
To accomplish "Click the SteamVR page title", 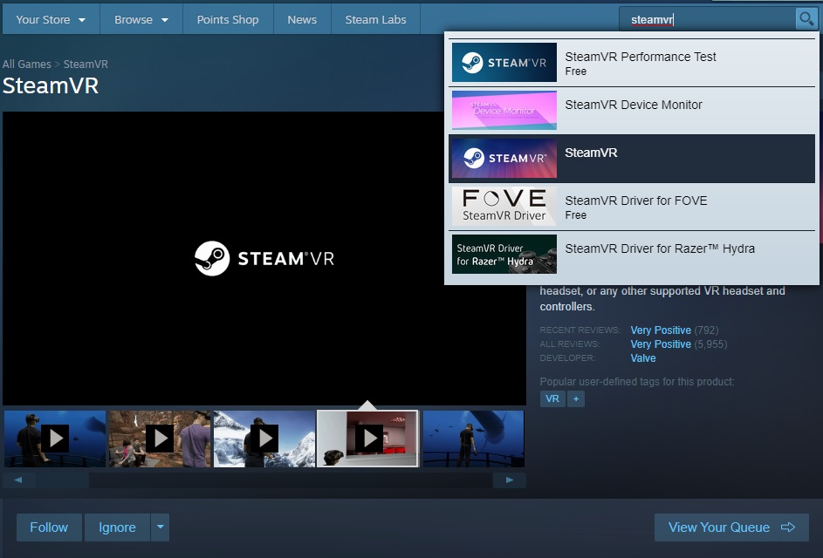I will 51,85.
